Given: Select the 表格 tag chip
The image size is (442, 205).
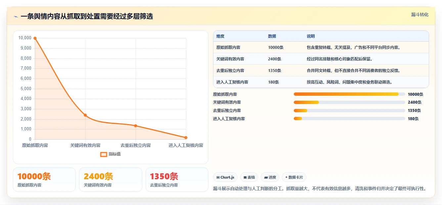Looking at the screenshot, I should coord(249,177).
